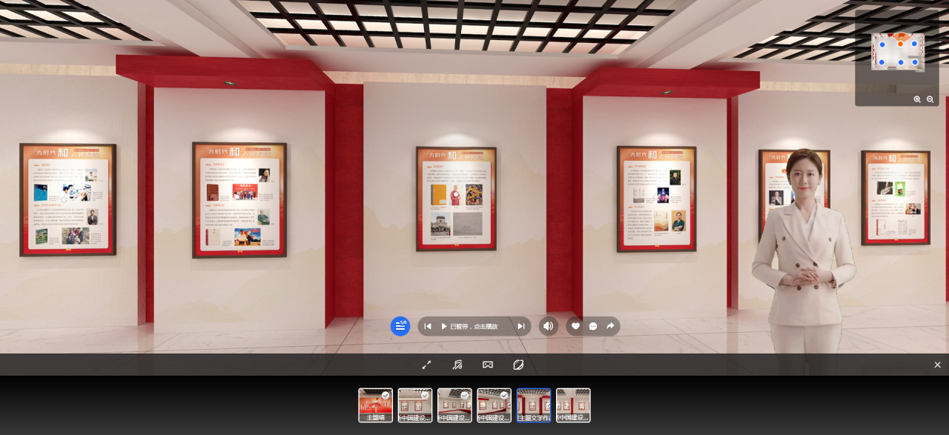Skip to the next scene in the player
This screenshot has height=435, width=949.
tap(521, 326)
